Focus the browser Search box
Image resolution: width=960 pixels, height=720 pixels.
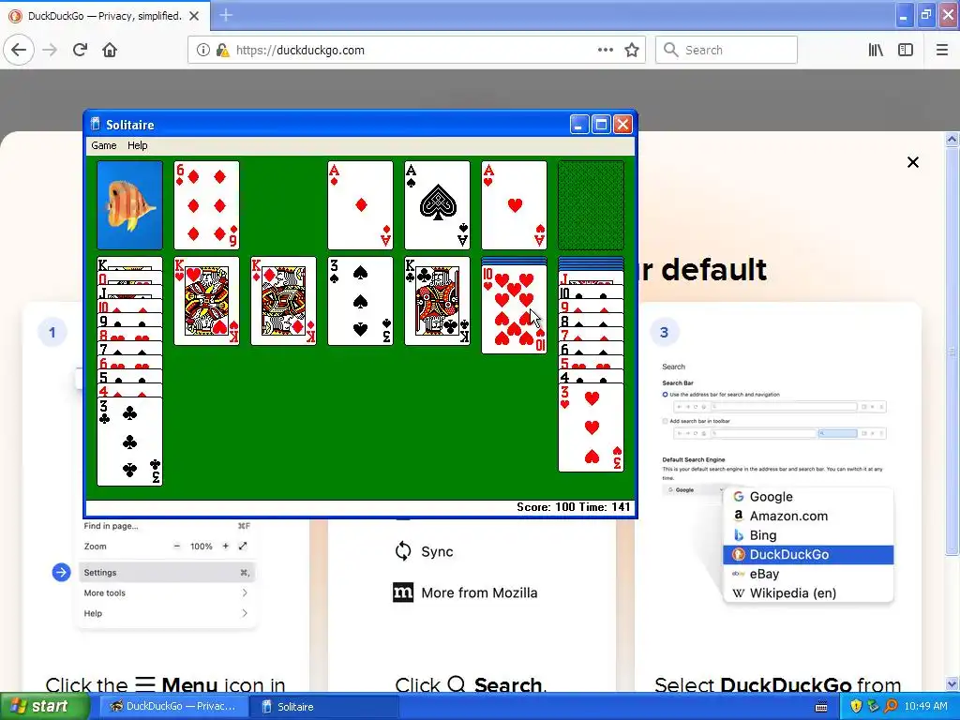tap(727, 50)
